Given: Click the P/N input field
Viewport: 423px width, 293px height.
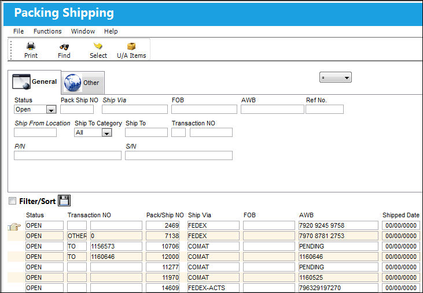Looking at the screenshot, I should [x=68, y=155].
